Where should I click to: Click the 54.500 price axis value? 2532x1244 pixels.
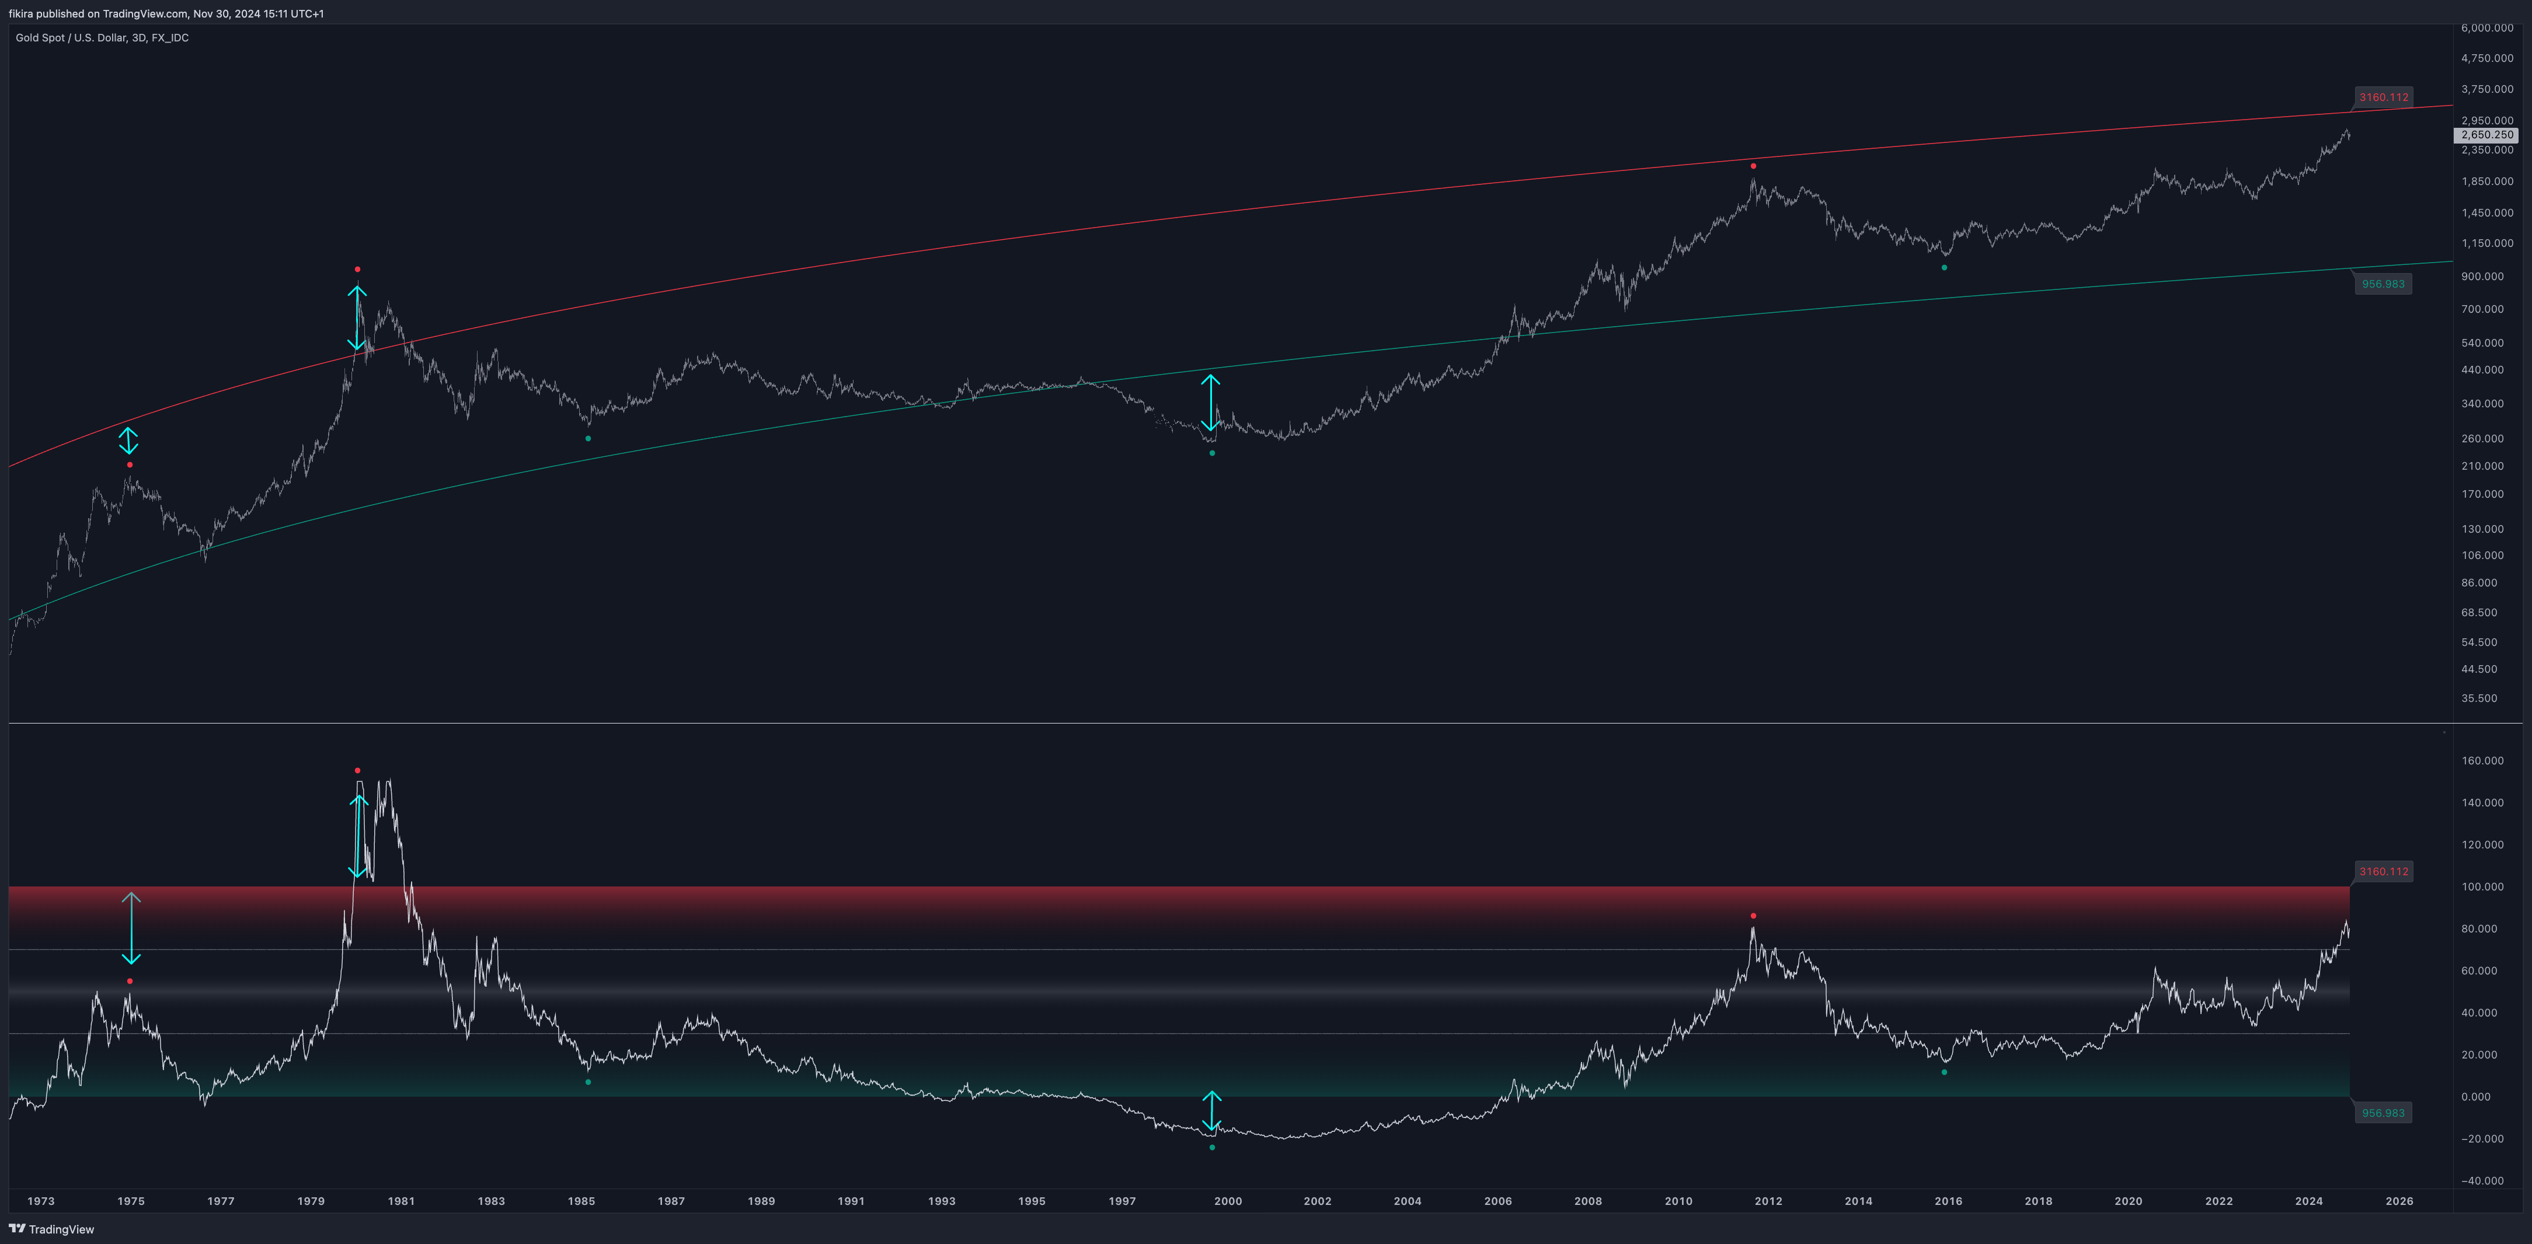click(2479, 642)
